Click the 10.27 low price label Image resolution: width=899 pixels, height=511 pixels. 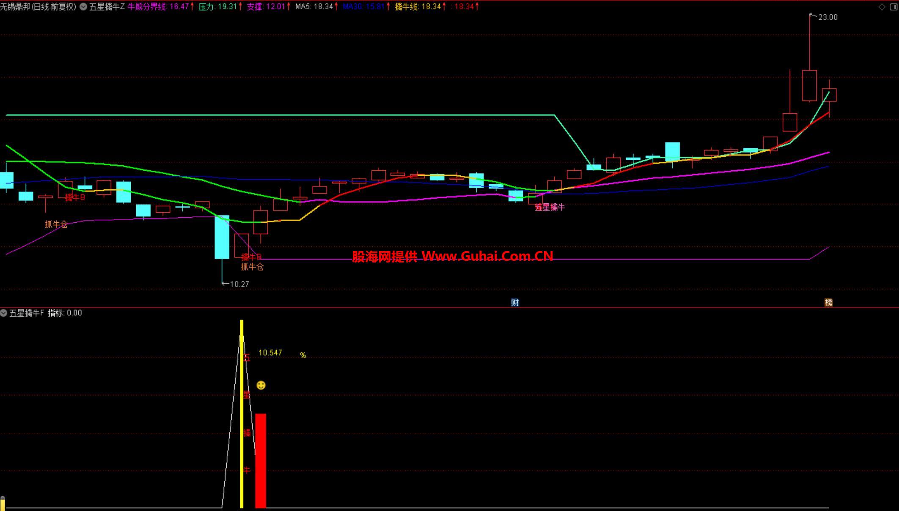239,284
